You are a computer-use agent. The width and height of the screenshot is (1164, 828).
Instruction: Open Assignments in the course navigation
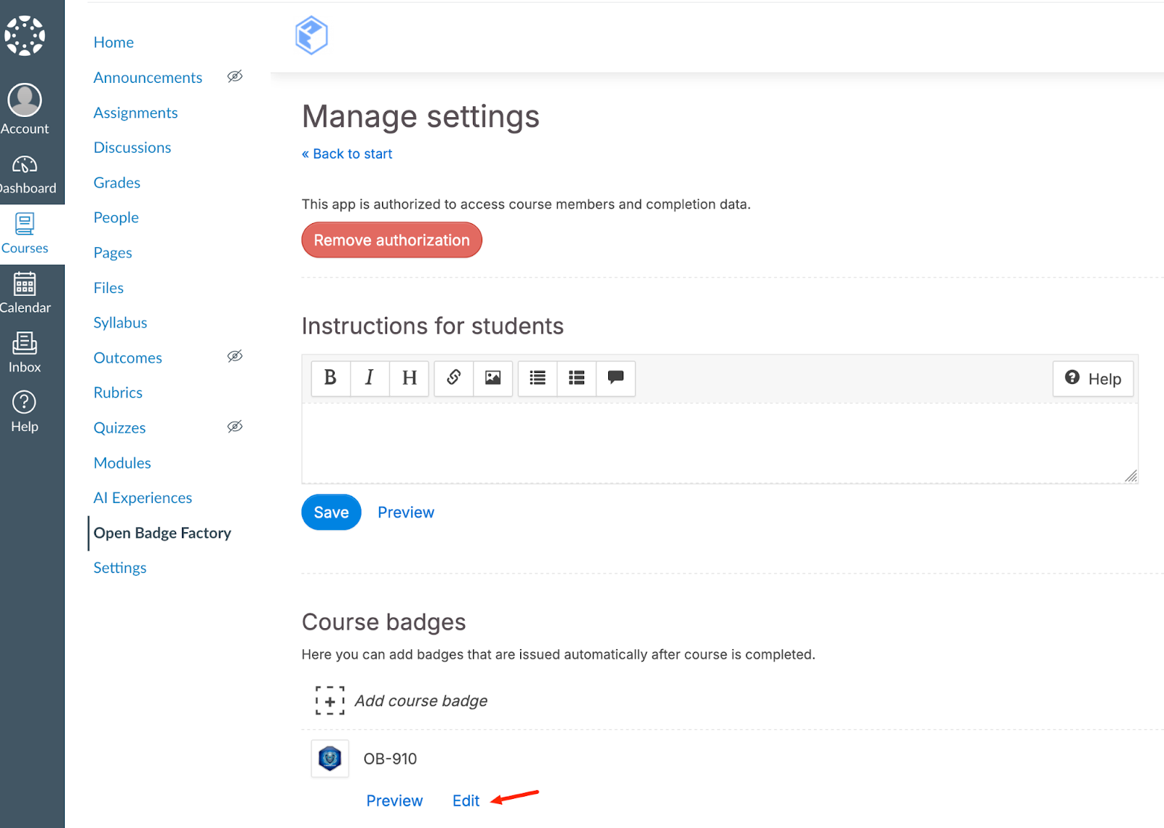pos(135,113)
